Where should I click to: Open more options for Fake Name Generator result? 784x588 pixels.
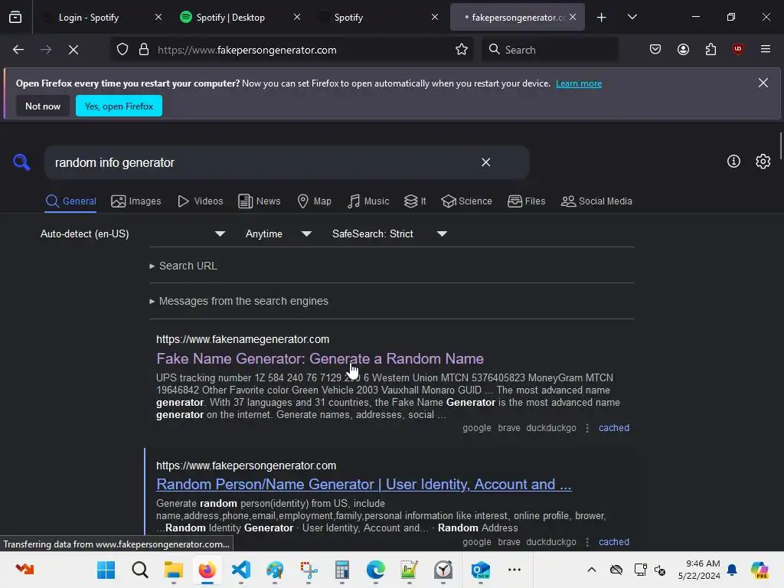(x=587, y=428)
